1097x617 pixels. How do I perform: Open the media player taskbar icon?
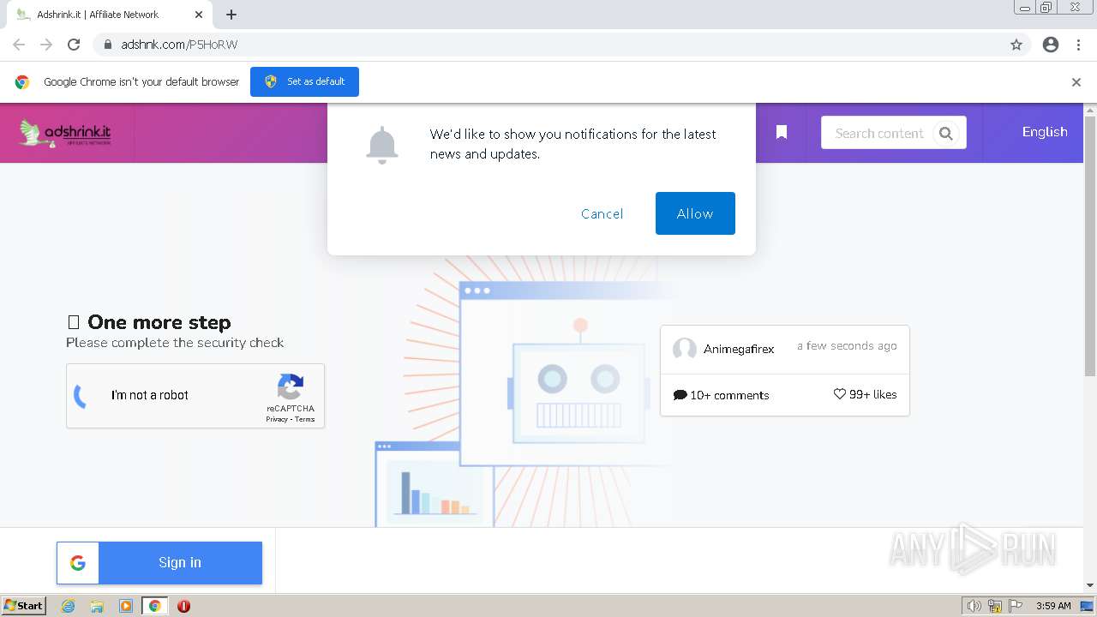[x=126, y=606]
